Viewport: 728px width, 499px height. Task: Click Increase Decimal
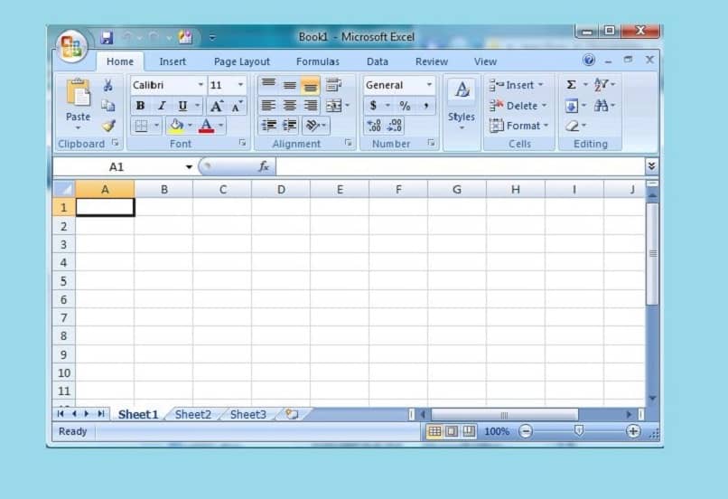(374, 126)
